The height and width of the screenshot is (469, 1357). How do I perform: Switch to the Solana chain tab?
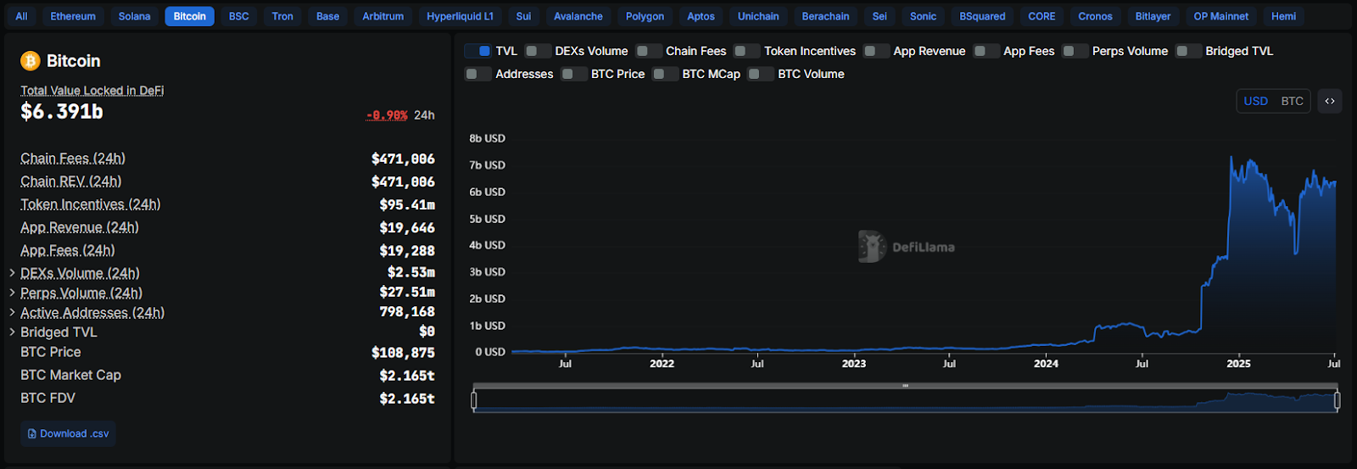(x=134, y=16)
